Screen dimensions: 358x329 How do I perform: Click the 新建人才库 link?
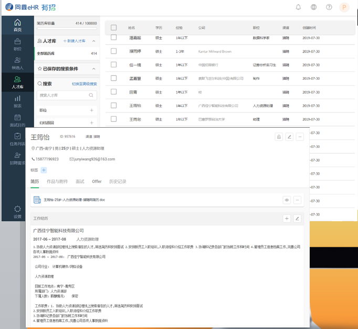pyautogui.click(x=73, y=41)
